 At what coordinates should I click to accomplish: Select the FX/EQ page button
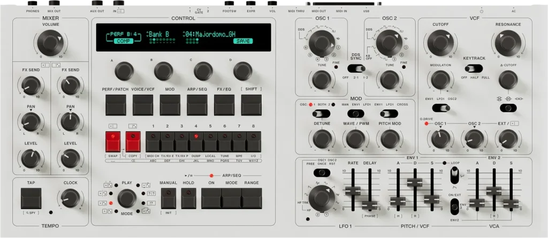click(224, 105)
